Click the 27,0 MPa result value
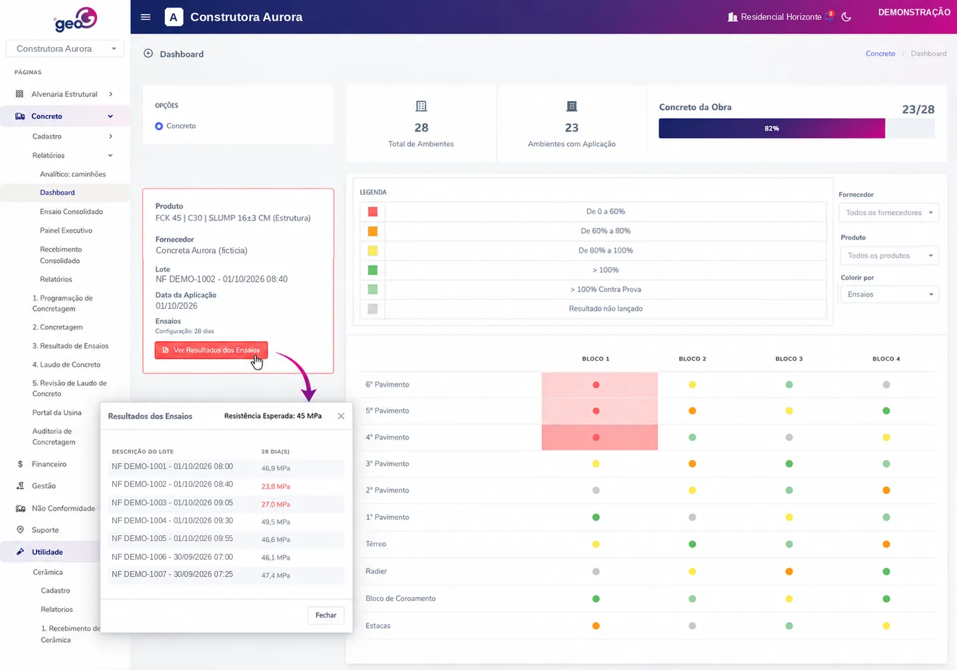Image resolution: width=957 pixels, height=670 pixels. [x=276, y=504]
